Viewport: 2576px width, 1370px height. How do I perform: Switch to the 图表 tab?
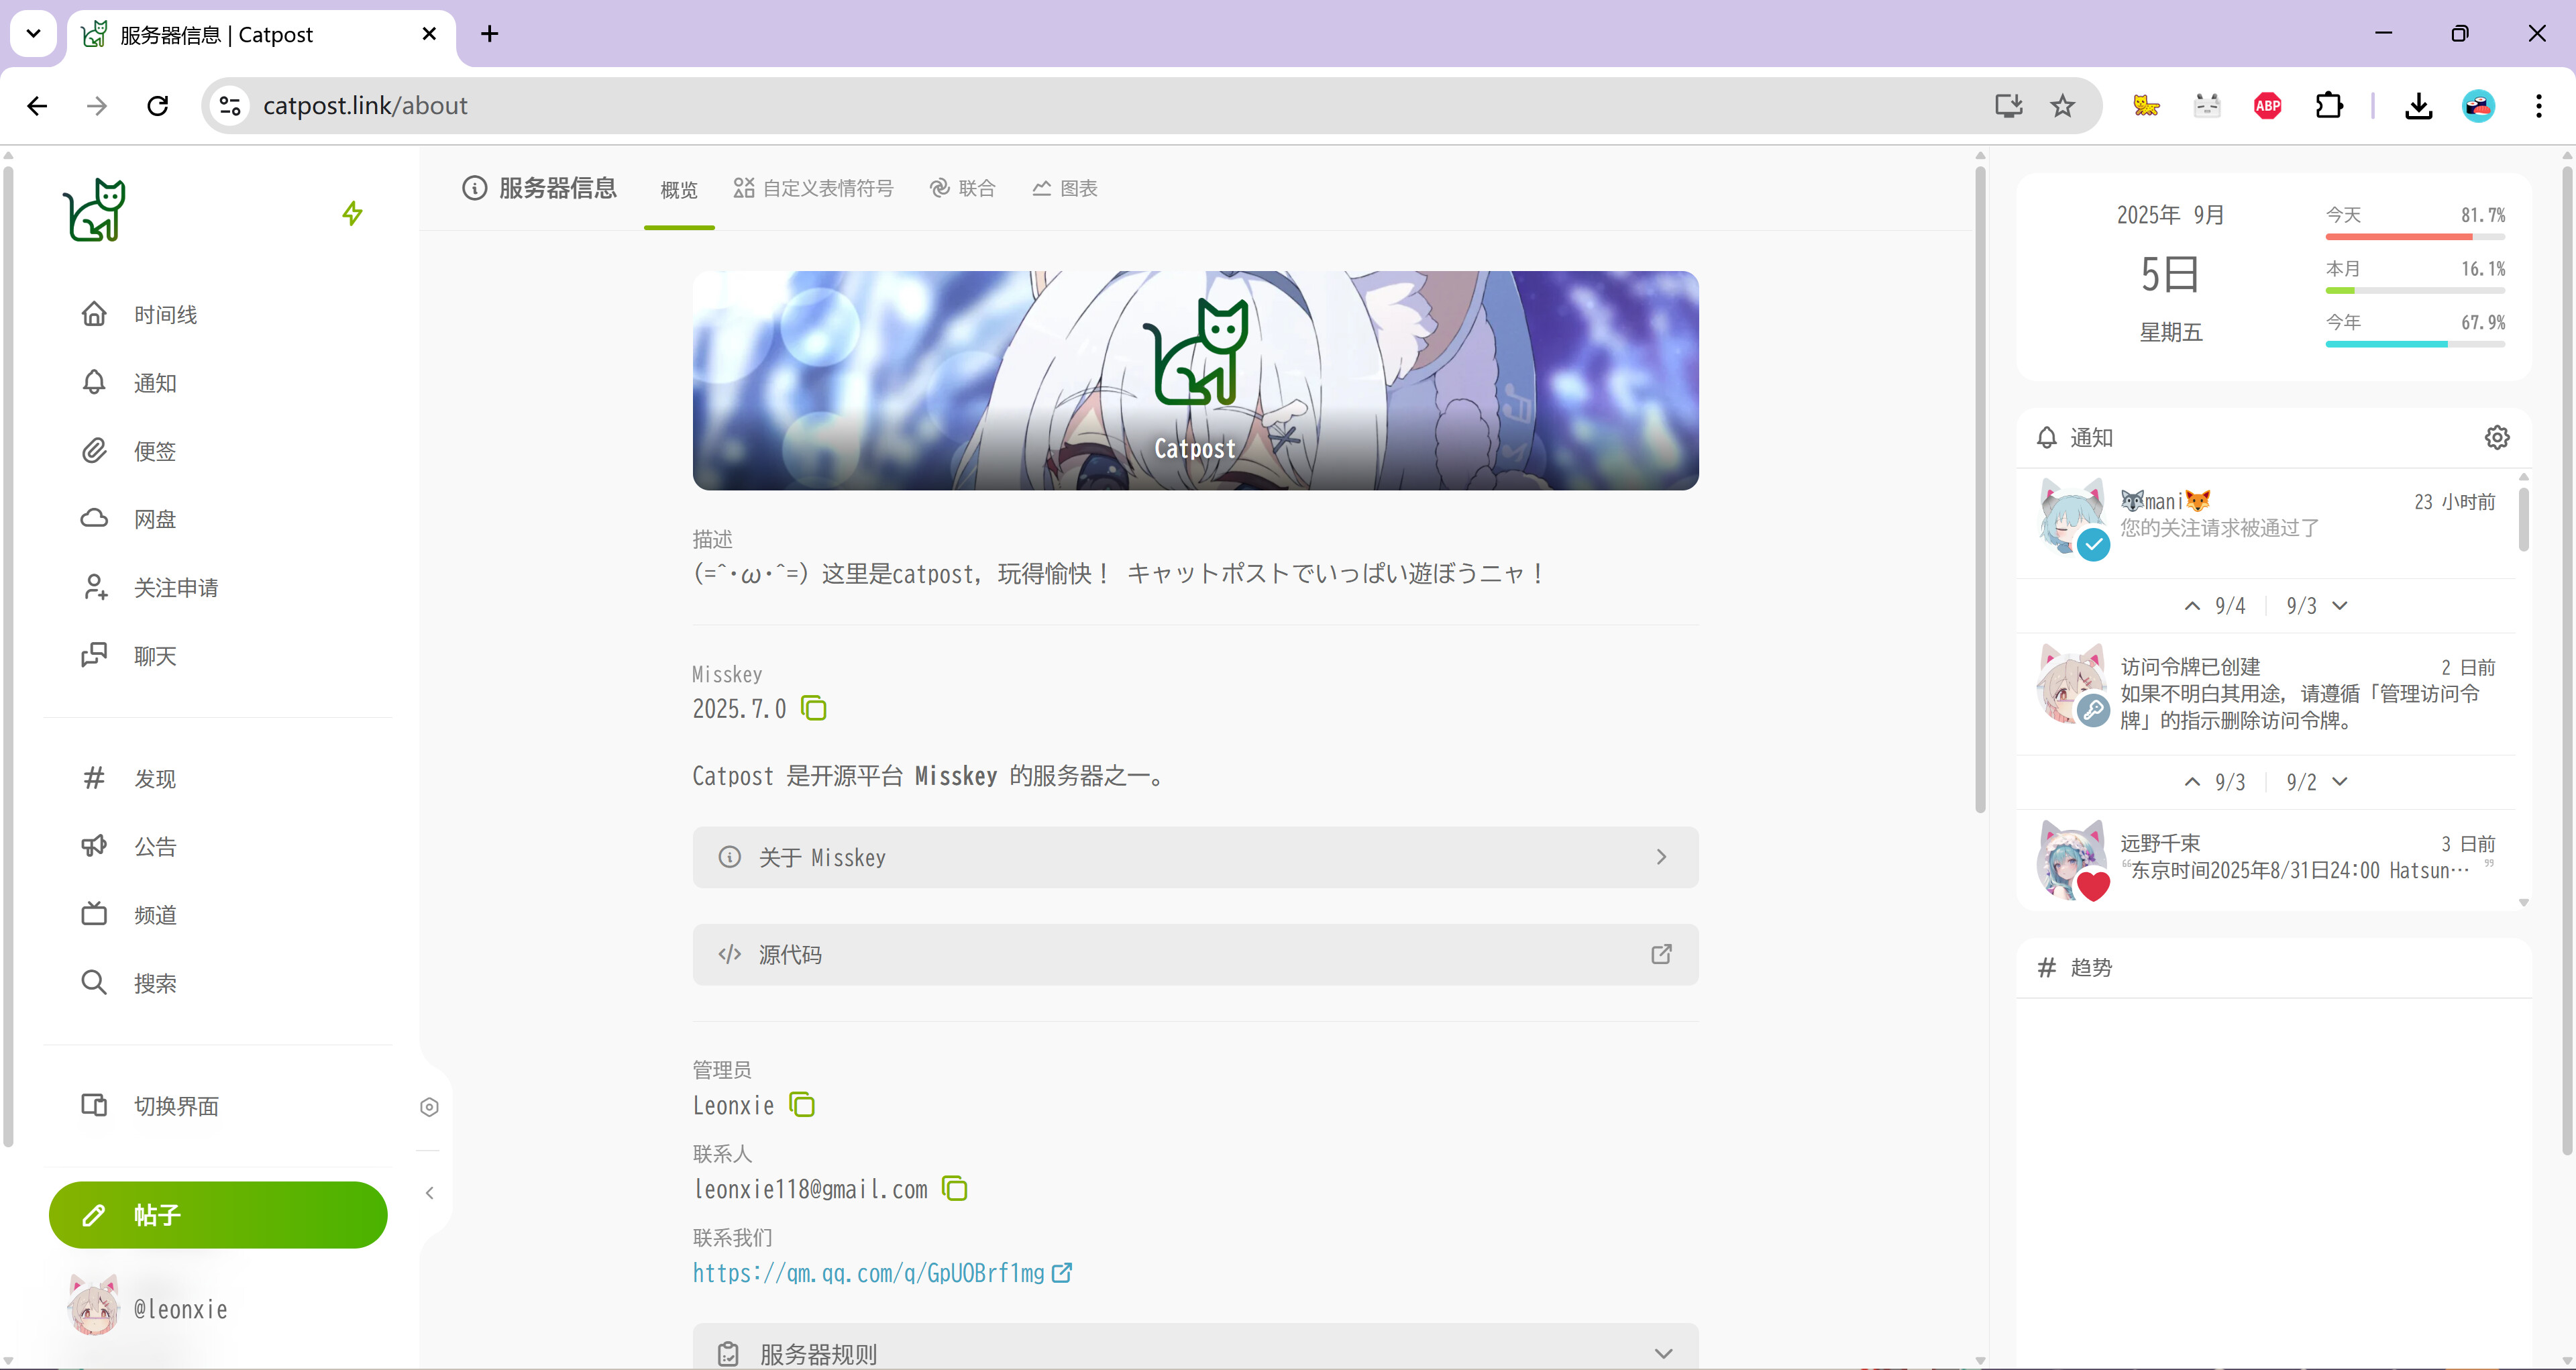click(1065, 188)
